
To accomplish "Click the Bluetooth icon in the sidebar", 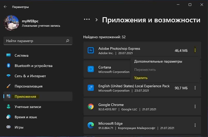I will coord(9,65).
